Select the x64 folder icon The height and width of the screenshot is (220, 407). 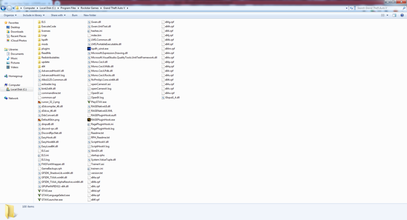click(x=39, y=66)
